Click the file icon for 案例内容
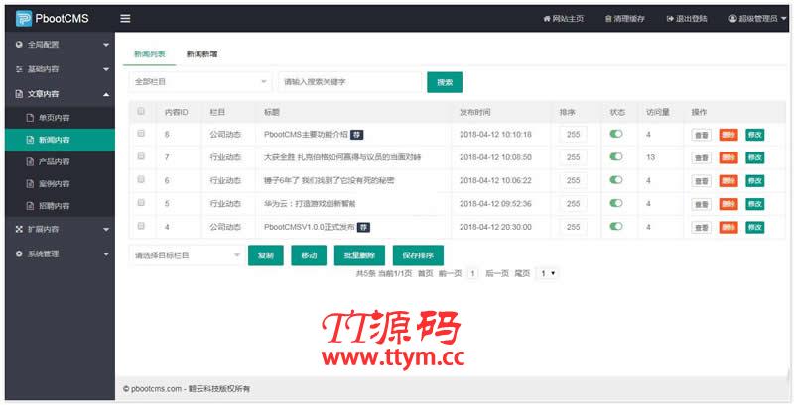 click(30, 184)
